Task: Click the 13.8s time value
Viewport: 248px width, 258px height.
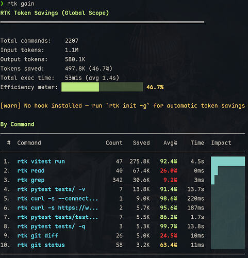Action: [x=195, y=227]
